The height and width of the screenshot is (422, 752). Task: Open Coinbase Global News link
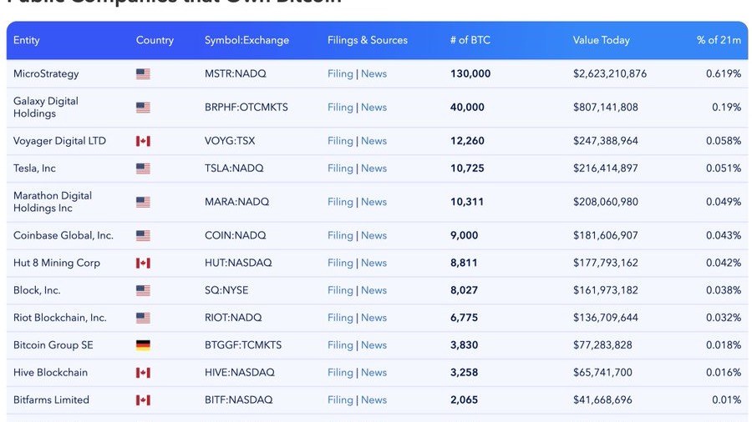point(373,236)
